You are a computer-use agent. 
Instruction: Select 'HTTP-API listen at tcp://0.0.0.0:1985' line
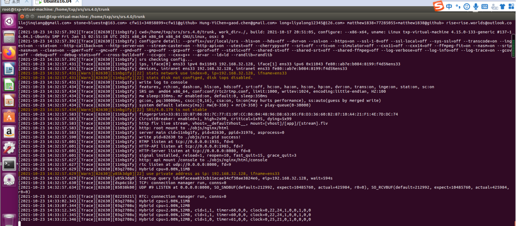pos(131,146)
